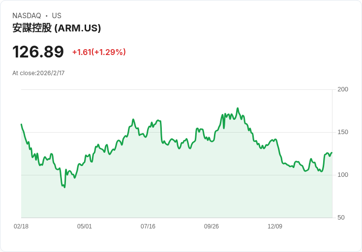Screen dimensions: 362x252
Task: Click the highest peak of the price line
Action: tap(238, 109)
